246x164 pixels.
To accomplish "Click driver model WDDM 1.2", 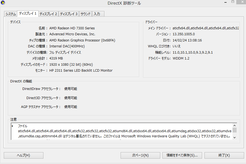I will [x=181, y=58].
